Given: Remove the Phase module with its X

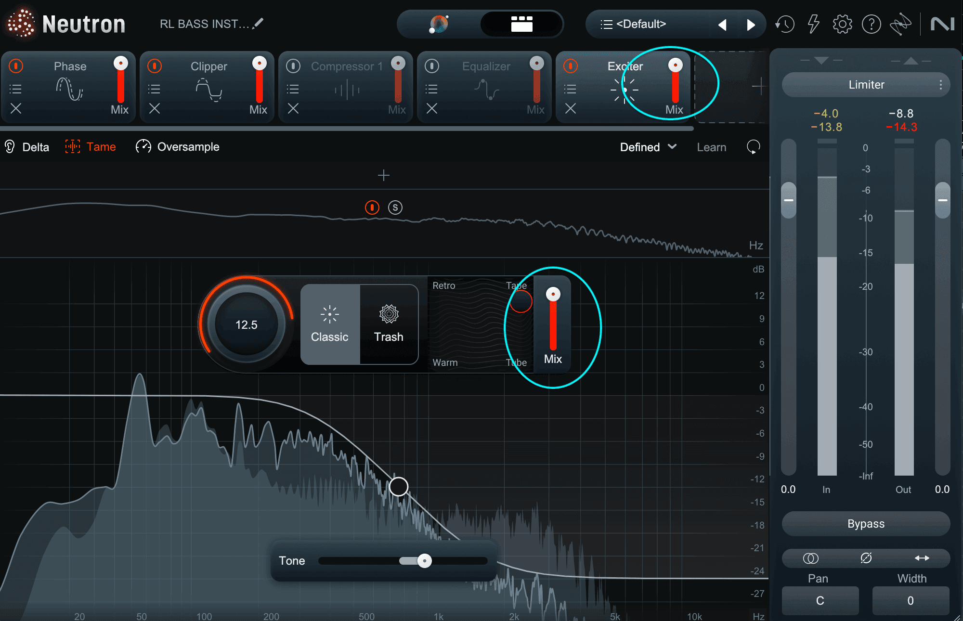Looking at the screenshot, I should 16,109.
